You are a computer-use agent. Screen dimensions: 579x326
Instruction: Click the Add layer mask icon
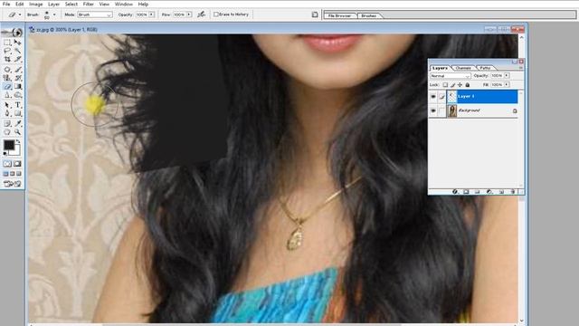(466, 191)
